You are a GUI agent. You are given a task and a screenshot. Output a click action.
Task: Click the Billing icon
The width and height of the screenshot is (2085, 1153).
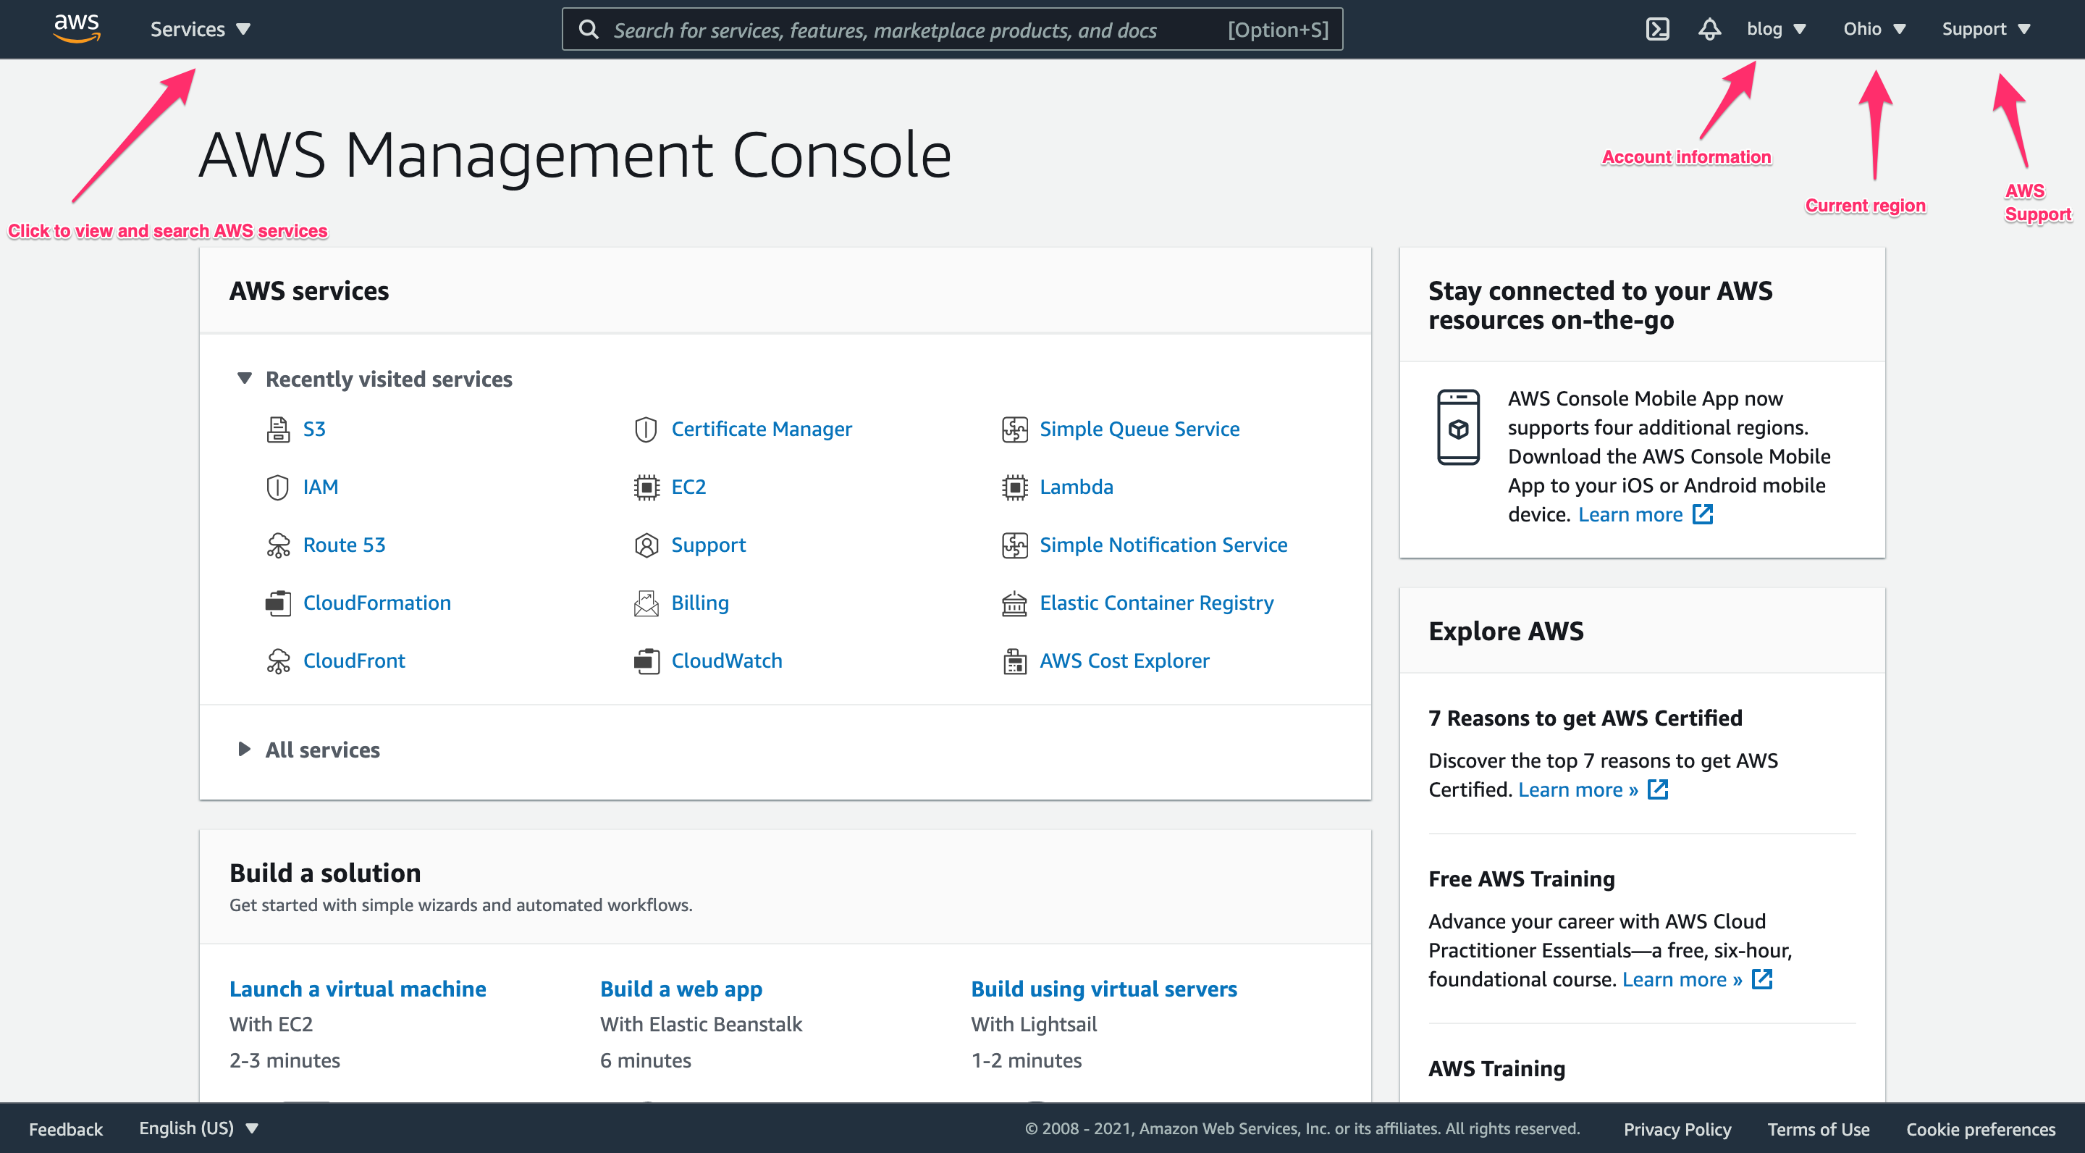(x=646, y=603)
